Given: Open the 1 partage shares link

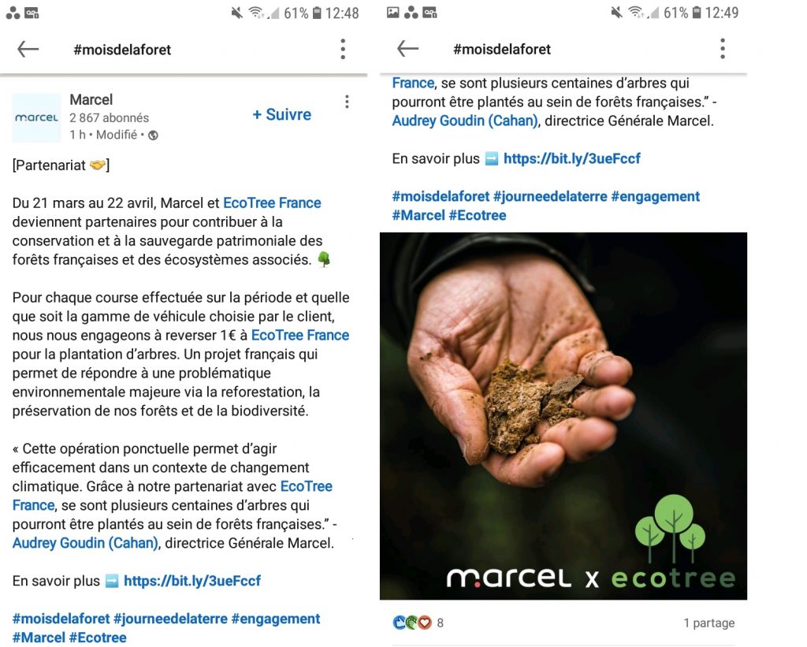Looking at the screenshot, I should tap(708, 623).
